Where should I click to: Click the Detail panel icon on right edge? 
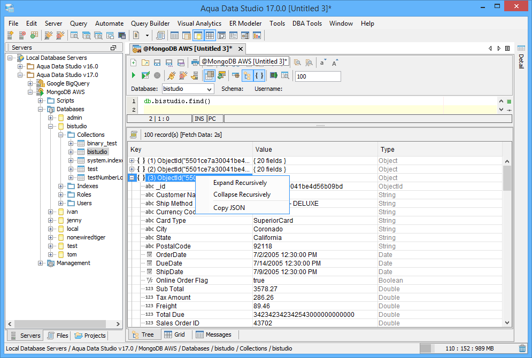[x=521, y=48]
